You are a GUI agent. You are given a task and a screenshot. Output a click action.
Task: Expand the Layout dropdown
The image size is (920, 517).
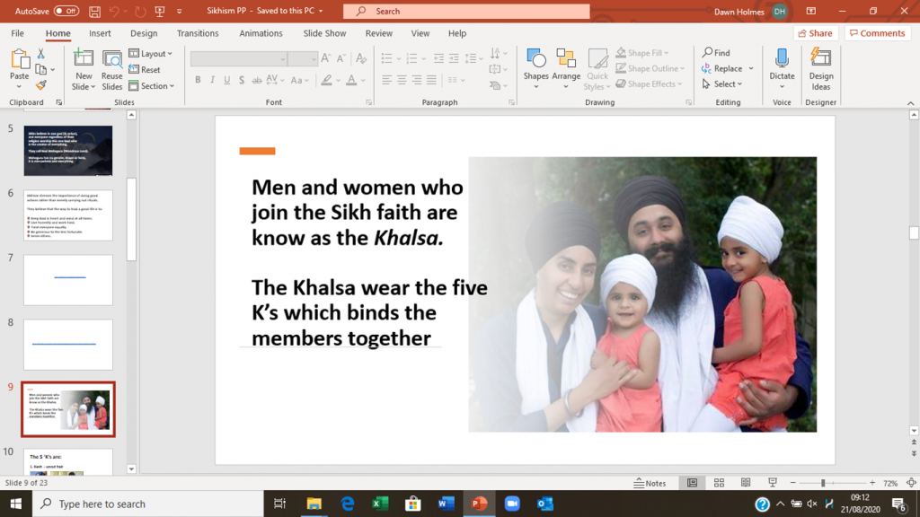(x=151, y=54)
